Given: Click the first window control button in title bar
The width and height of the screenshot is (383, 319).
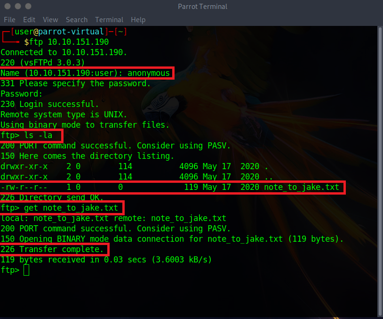Looking at the screenshot, I should tap(8, 6).
